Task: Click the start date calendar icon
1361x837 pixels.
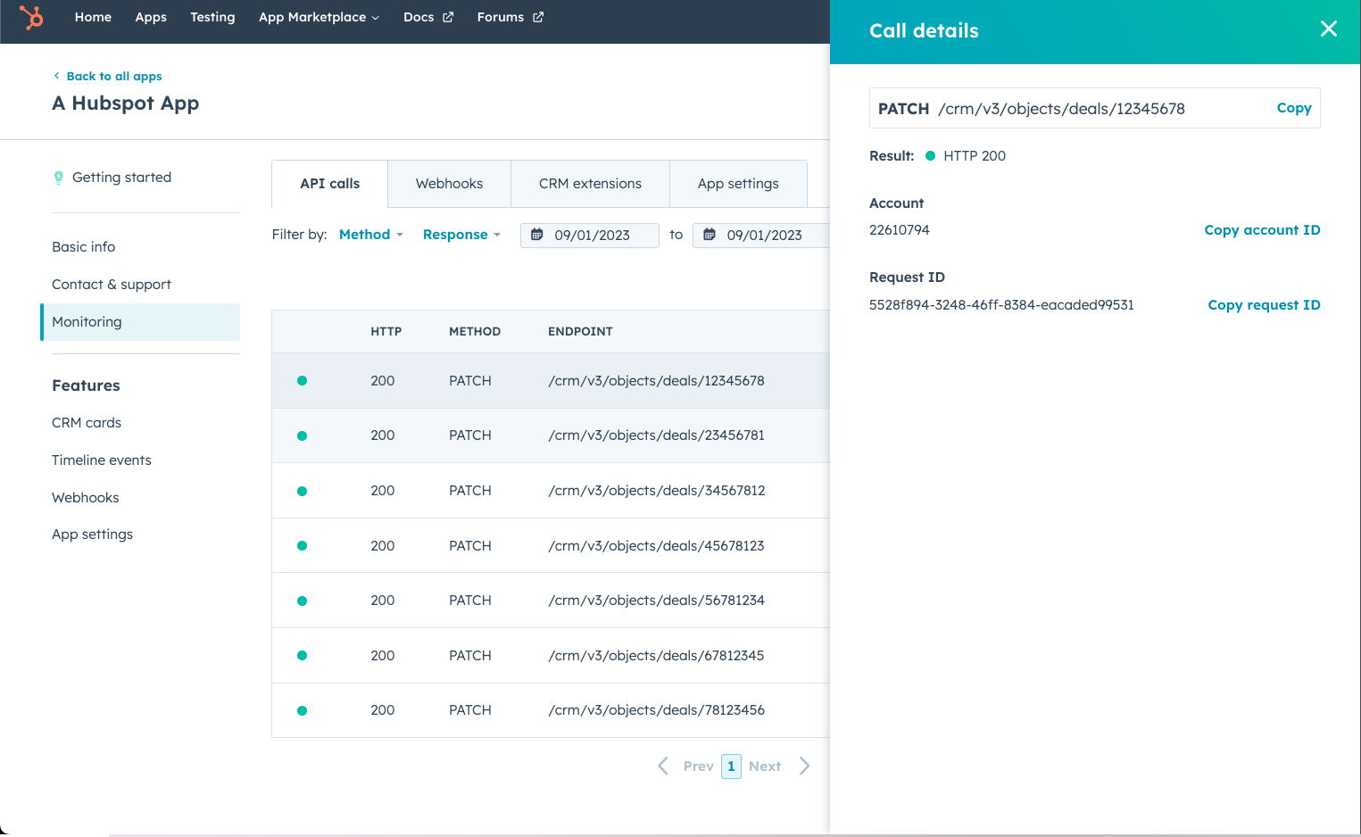Action: pyautogui.click(x=537, y=235)
